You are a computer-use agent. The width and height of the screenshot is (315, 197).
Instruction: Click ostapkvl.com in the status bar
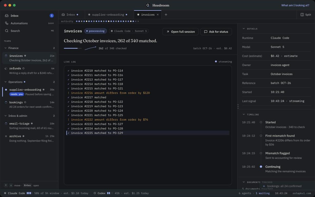tap(302, 193)
